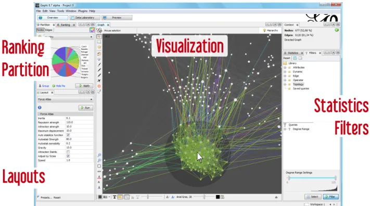
Task: Click the bottom A label icon in the left toolbar
Action: (99, 188)
